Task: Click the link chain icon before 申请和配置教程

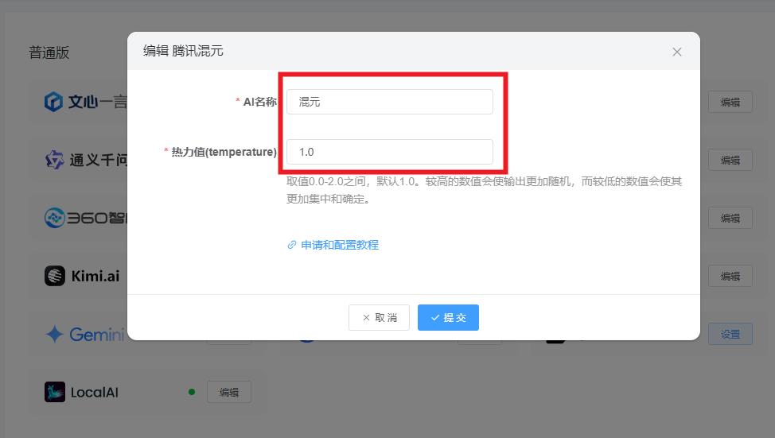Action: [x=291, y=245]
